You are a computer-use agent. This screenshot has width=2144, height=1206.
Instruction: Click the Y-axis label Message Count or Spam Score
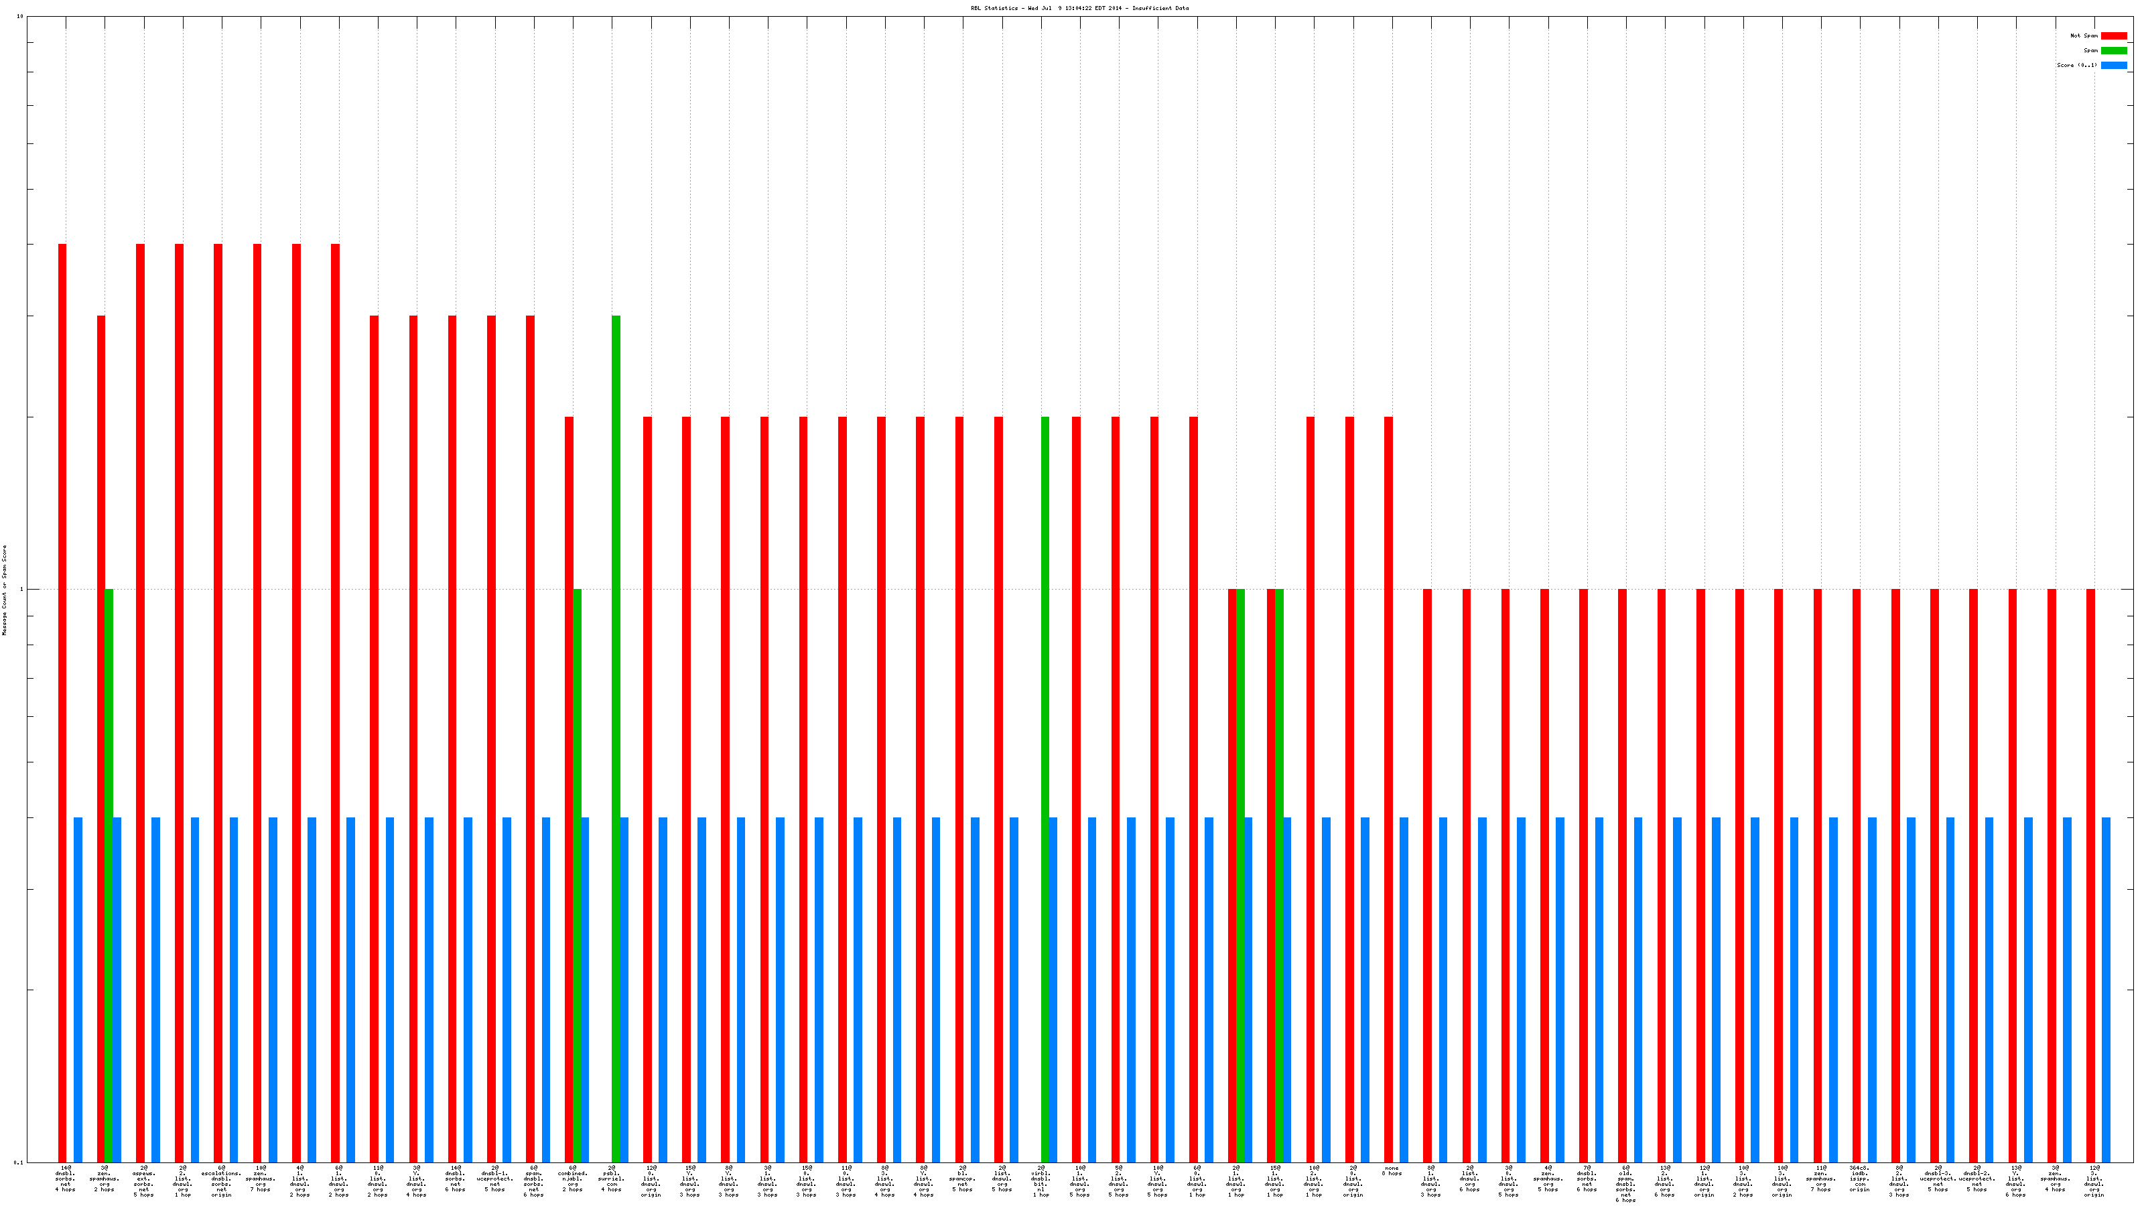pyautogui.click(x=4, y=590)
